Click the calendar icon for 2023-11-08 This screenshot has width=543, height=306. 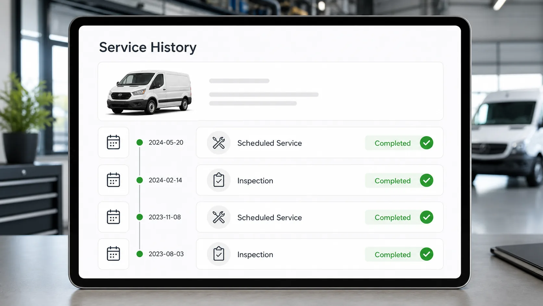[113, 217]
